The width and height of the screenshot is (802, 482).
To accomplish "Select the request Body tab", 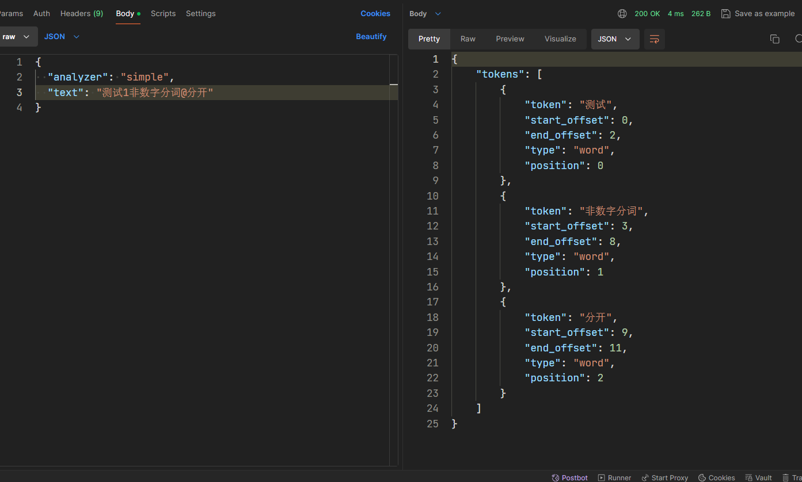I will (128, 13).
